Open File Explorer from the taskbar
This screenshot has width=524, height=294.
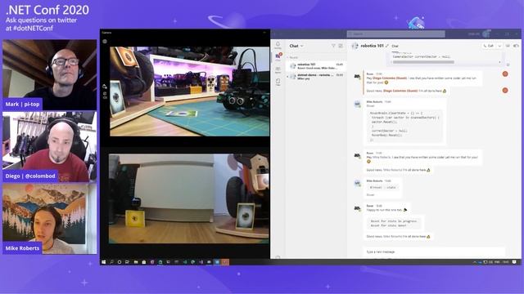(x=136, y=262)
